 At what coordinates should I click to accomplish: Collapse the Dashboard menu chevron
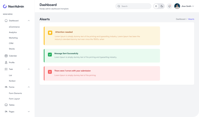point(29,21)
